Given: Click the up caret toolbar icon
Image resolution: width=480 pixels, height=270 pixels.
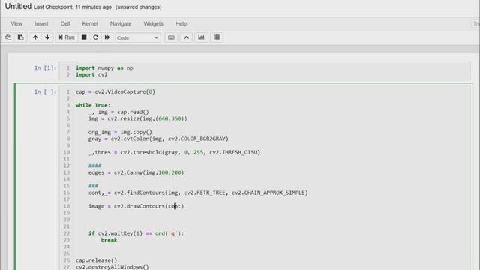Looking at the screenshot, I should pos(186,37).
